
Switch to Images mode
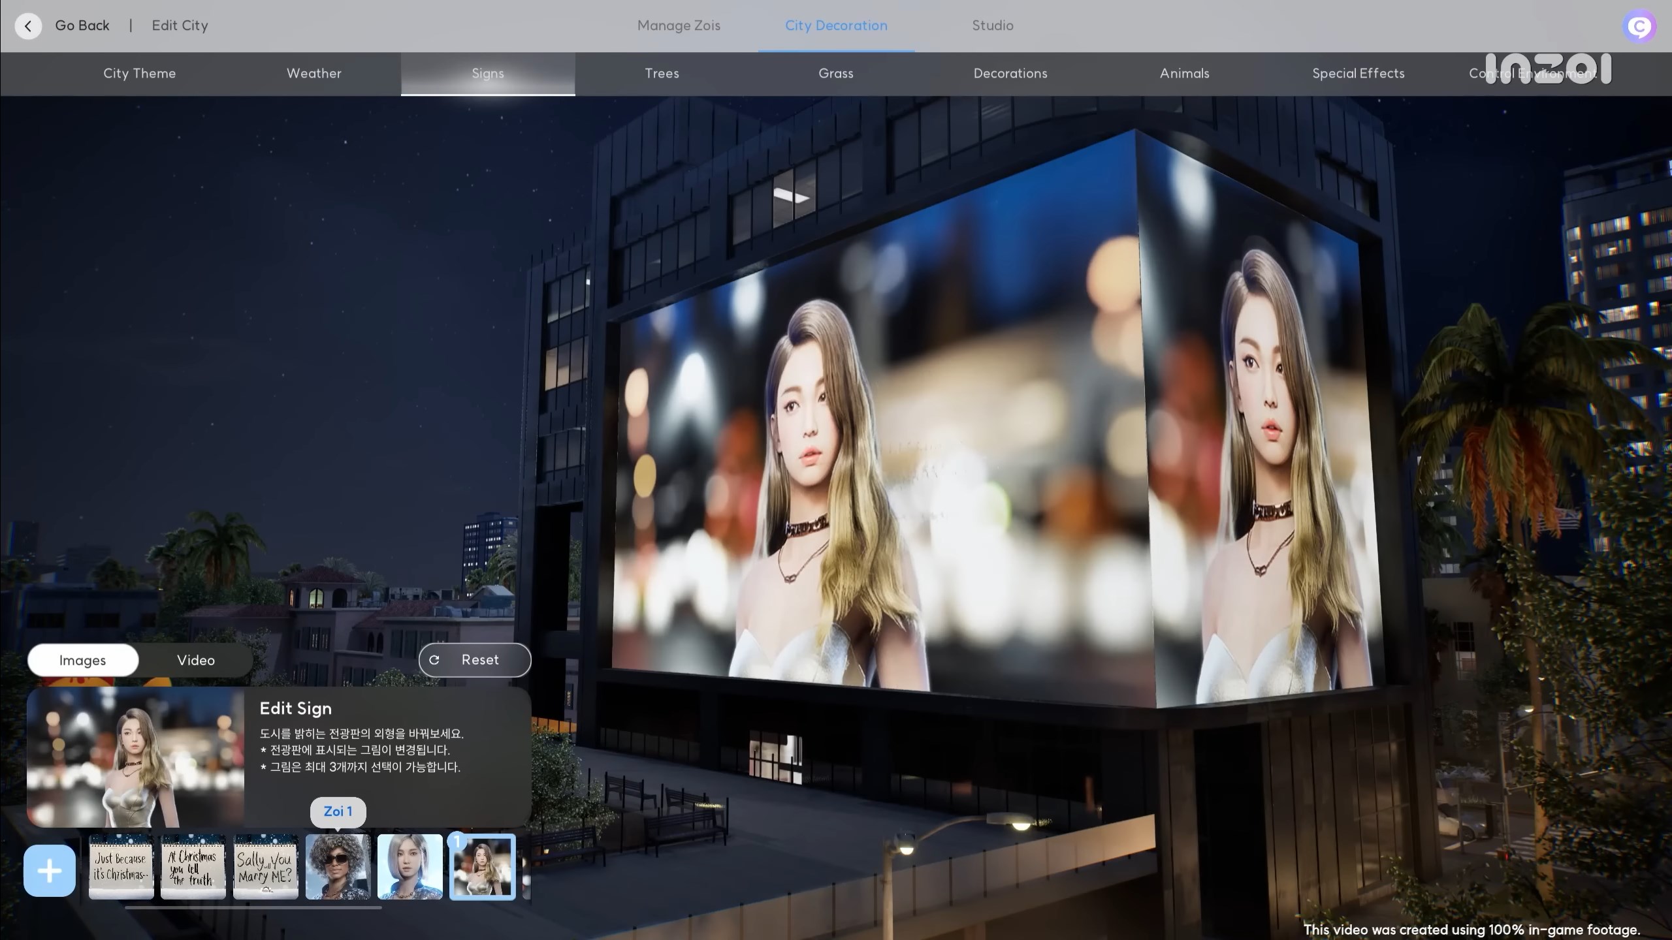tap(83, 660)
